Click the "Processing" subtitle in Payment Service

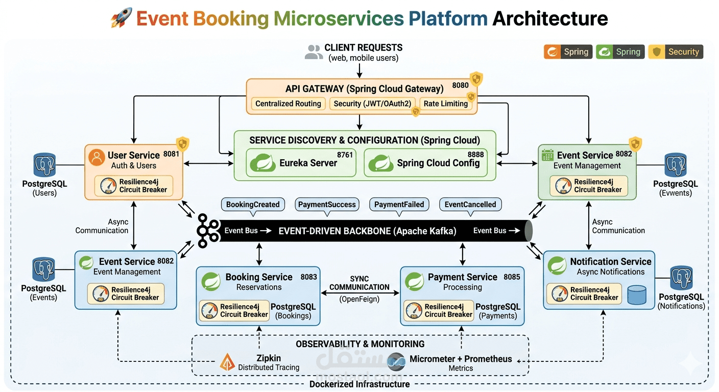click(x=462, y=287)
